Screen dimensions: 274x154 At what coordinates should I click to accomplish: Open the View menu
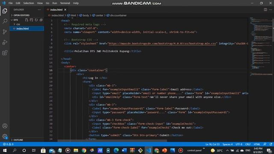point(40,3)
